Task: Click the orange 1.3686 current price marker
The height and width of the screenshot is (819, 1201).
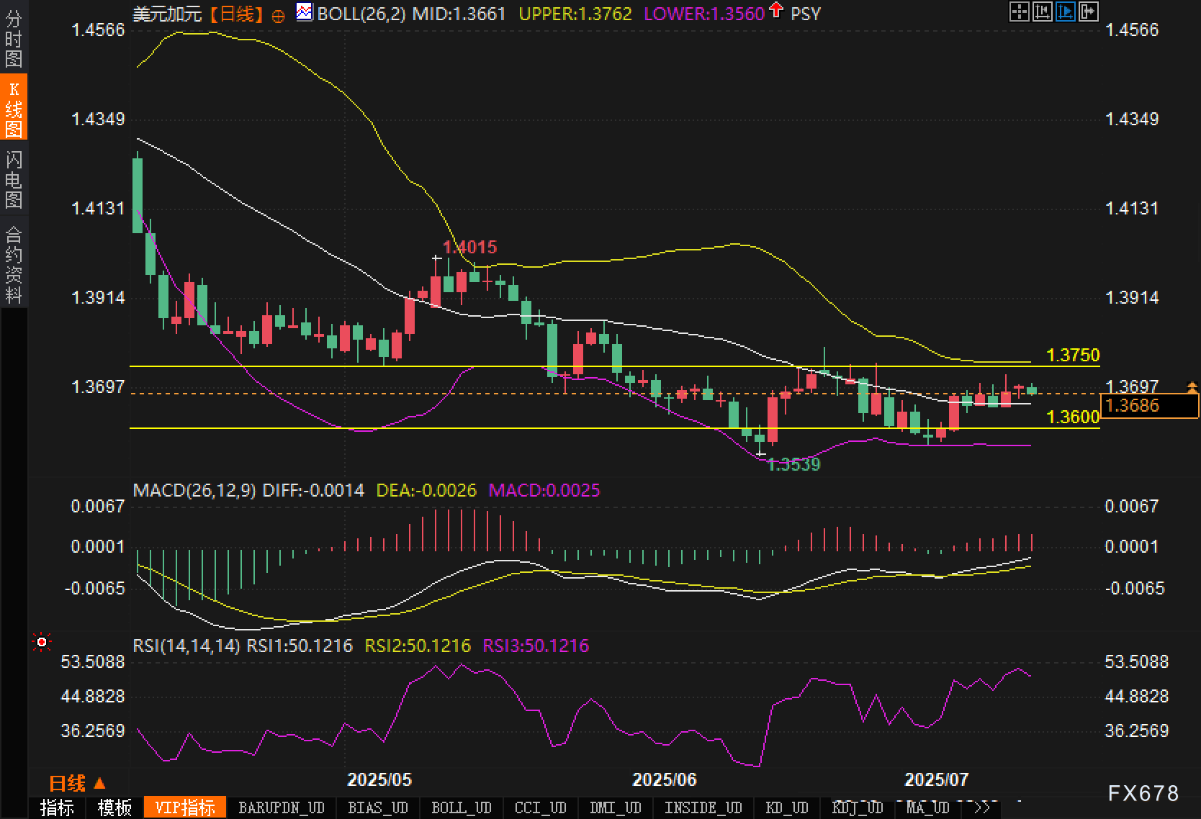Action: click(x=1149, y=406)
